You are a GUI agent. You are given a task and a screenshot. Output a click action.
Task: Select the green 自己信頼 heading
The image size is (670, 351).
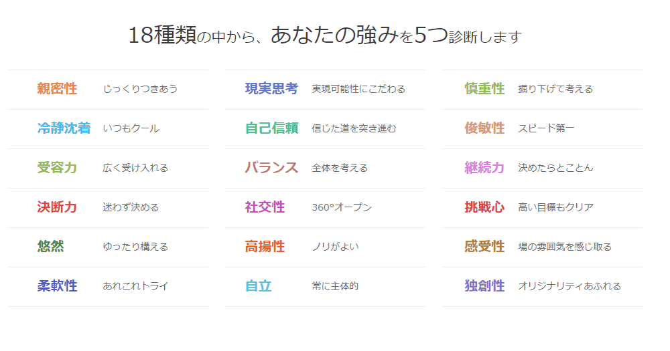271,128
